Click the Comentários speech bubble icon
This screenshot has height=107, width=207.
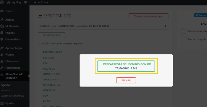(2, 39)
